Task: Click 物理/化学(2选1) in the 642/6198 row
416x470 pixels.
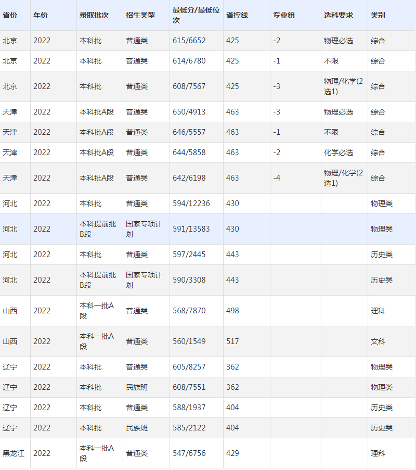Action: 343,179
